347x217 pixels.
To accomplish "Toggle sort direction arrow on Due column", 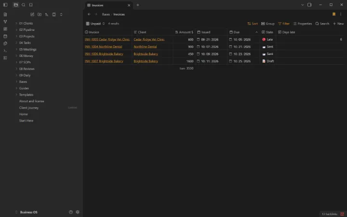I will pos(256,32).
